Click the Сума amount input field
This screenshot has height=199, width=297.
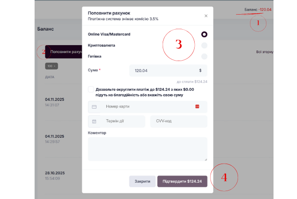tap(164, 70)
